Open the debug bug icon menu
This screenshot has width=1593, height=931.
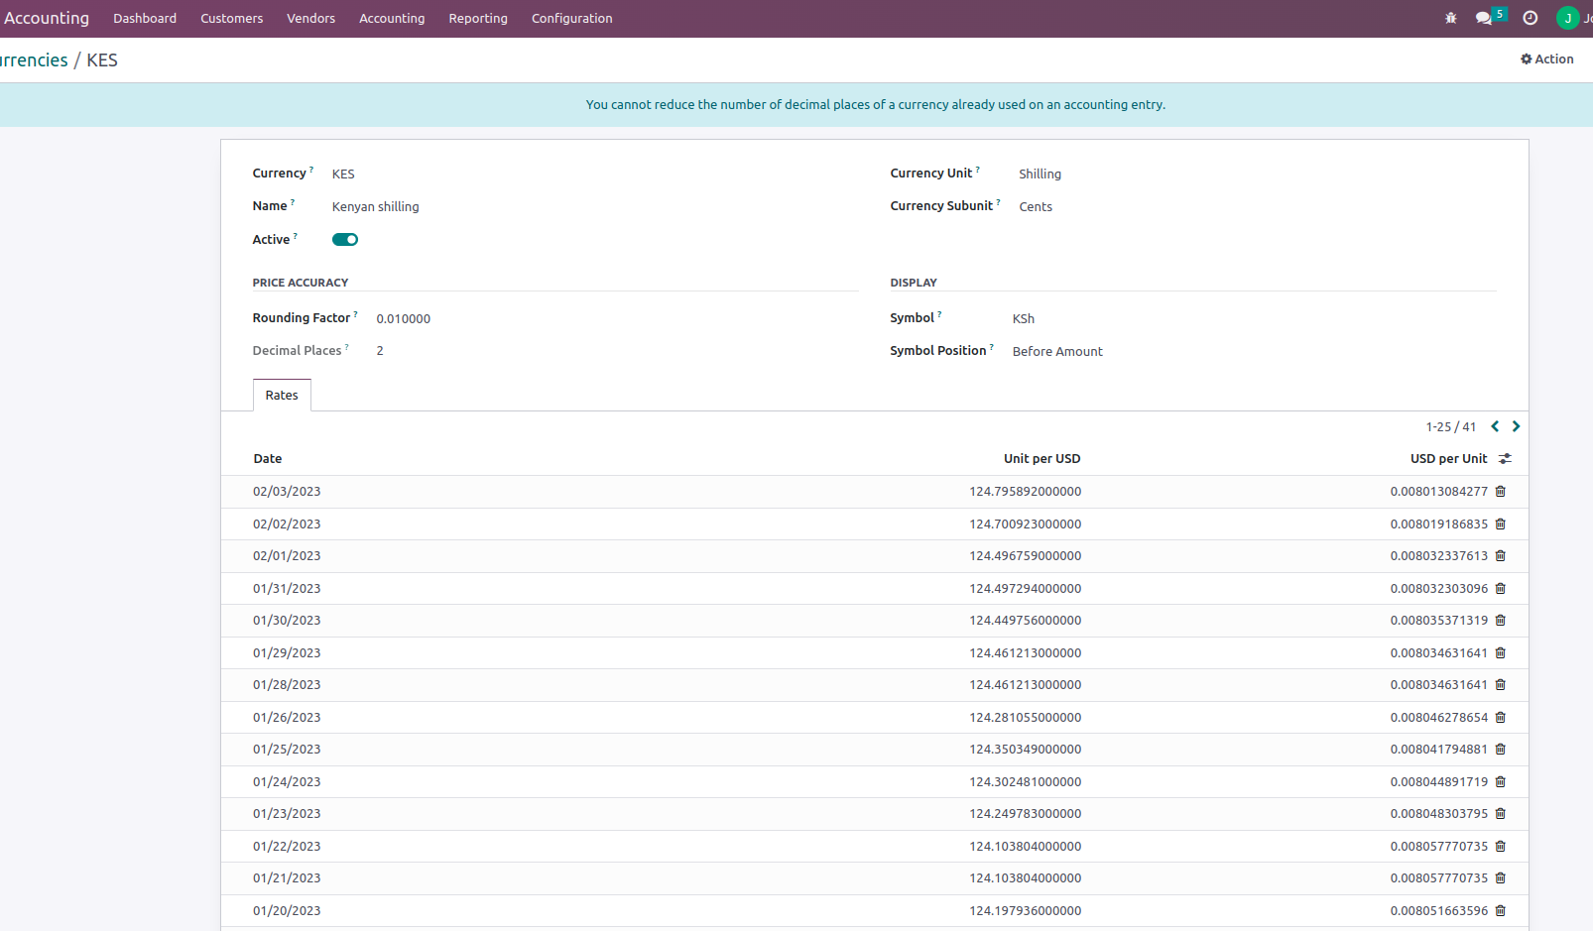1451,18
